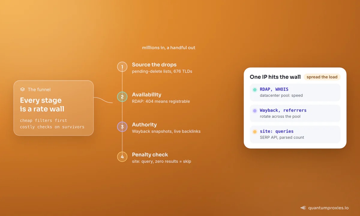The width and height of the screenshot is (360, 216).
Task: Click rotate across the pool text
Action: click(x=280, y=116)
